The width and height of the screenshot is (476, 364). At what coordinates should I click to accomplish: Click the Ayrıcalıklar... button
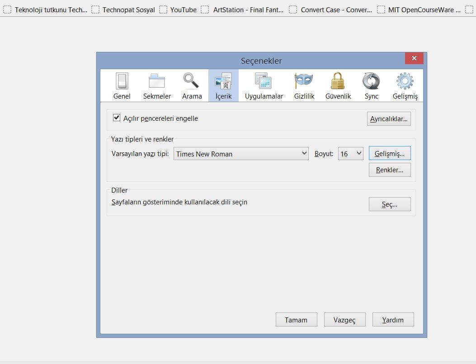pyautogui.click(x=389, y=119)
